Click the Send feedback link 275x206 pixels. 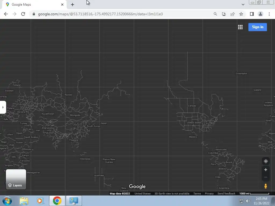pos(226,194)
